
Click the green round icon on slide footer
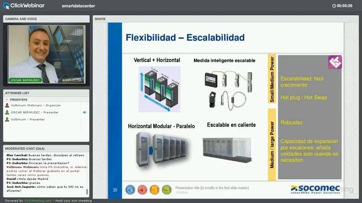[x=167, y=190]
